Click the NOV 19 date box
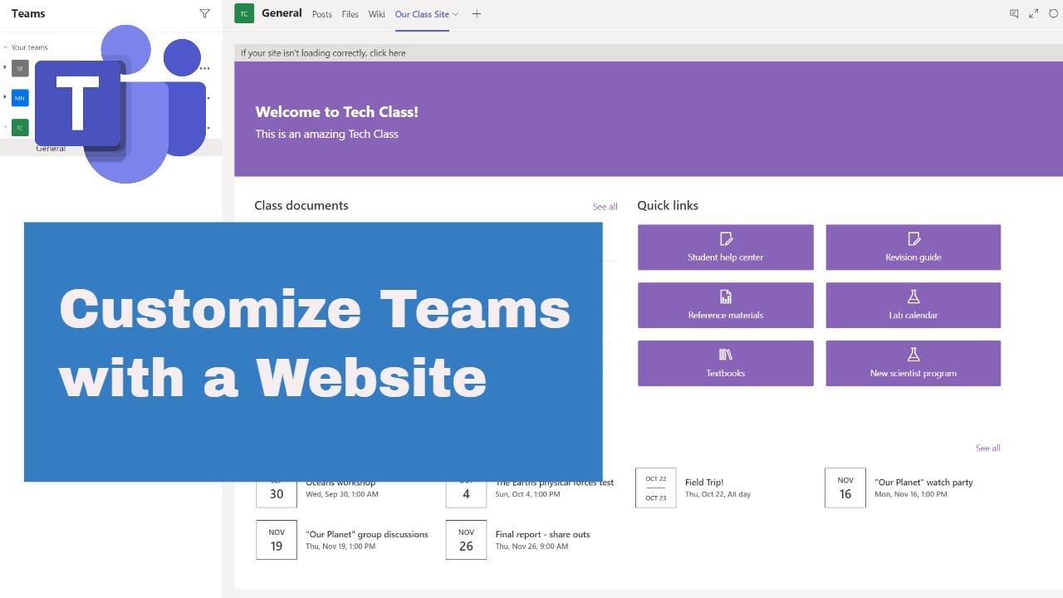Screen dimensions: 1063x598 (277, 540)
